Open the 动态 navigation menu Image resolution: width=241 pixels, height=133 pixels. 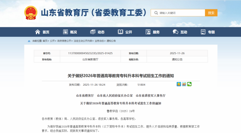97,32
